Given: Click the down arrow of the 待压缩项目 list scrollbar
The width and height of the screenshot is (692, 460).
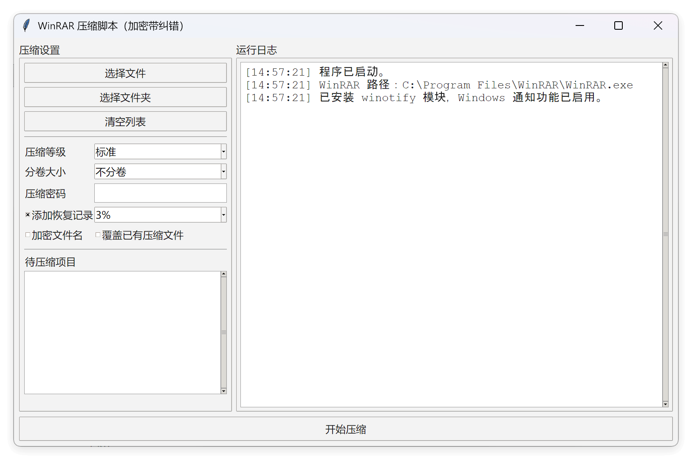Looking at the screenshot, I should tap(223, 391).
